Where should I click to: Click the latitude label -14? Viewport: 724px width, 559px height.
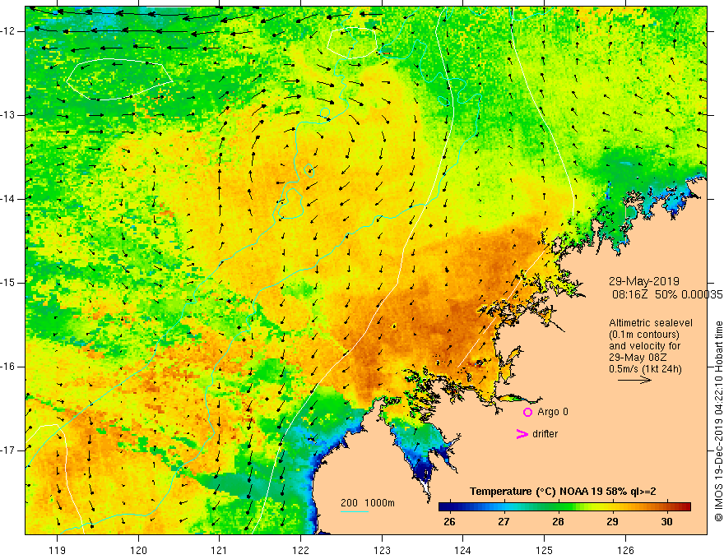point(8,199)
